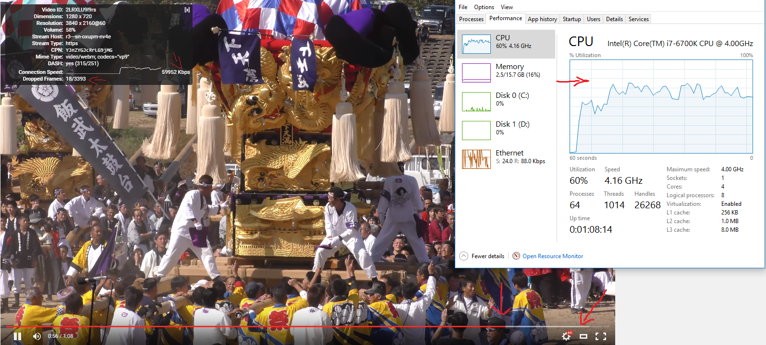766x345 pixels.
Task: Click the % Utilization graph label
Action: (x=585, y=55)
